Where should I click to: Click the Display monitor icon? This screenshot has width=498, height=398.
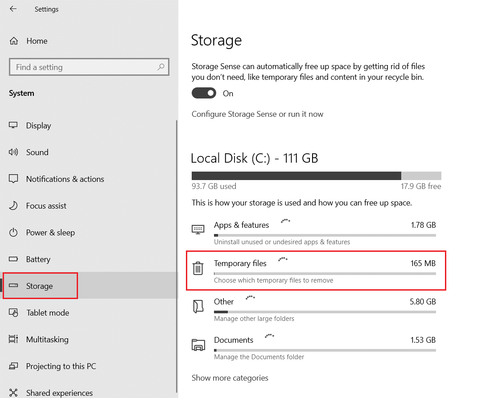coord(13,125)
